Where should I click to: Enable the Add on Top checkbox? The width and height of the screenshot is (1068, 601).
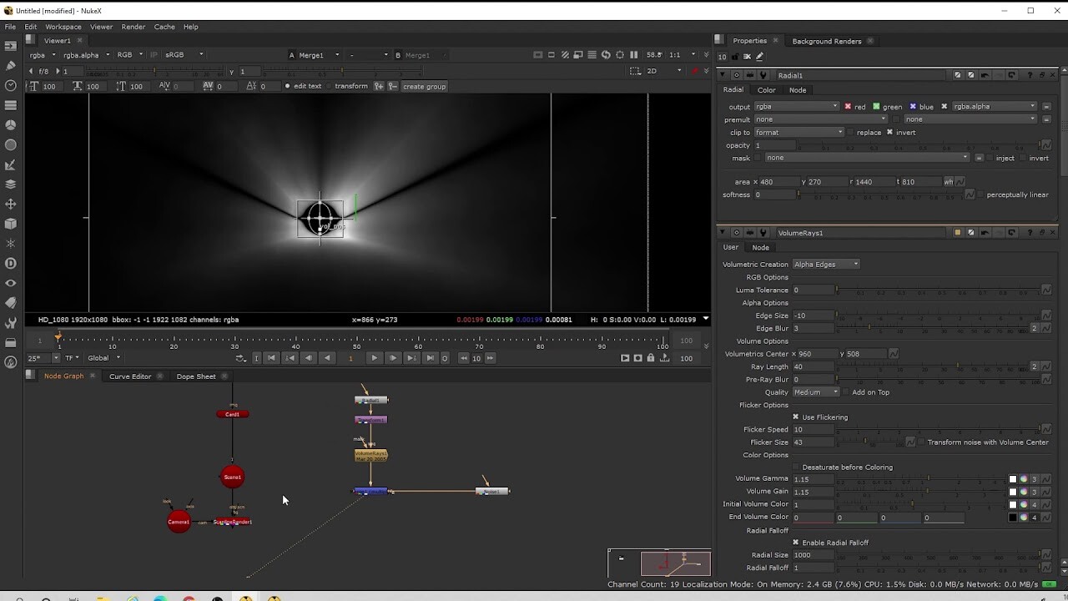pyautogui.click(x=846, y=391)
